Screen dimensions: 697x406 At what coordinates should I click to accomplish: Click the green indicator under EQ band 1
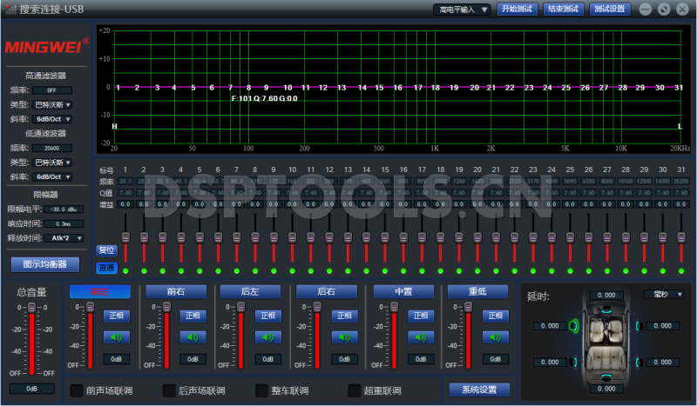[125, 270]
